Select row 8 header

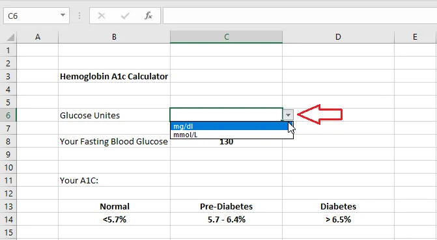point(8,141)
